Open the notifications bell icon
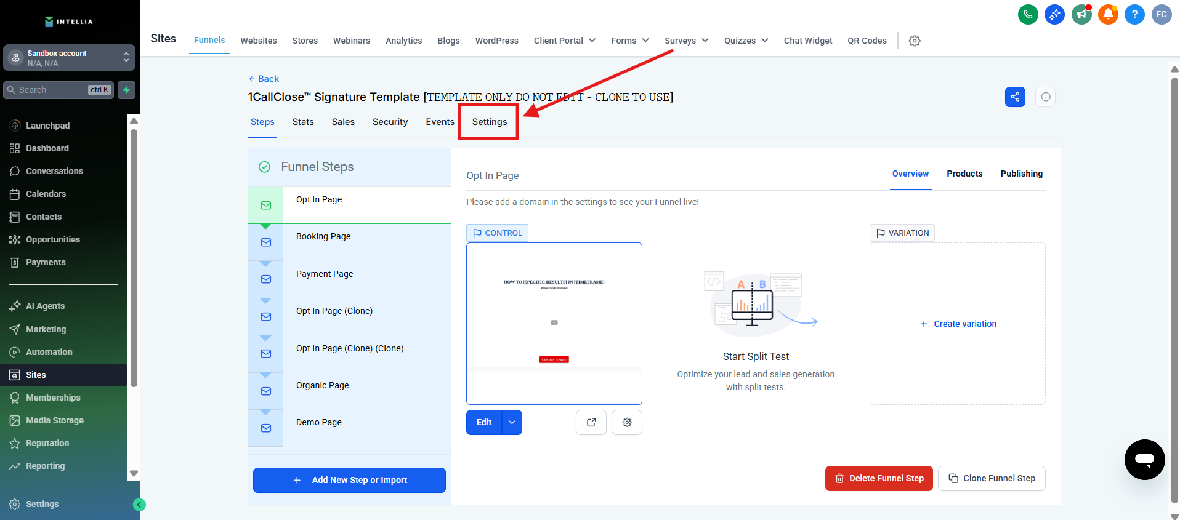The image size is (1180, 520). [x=1108, y=14]
